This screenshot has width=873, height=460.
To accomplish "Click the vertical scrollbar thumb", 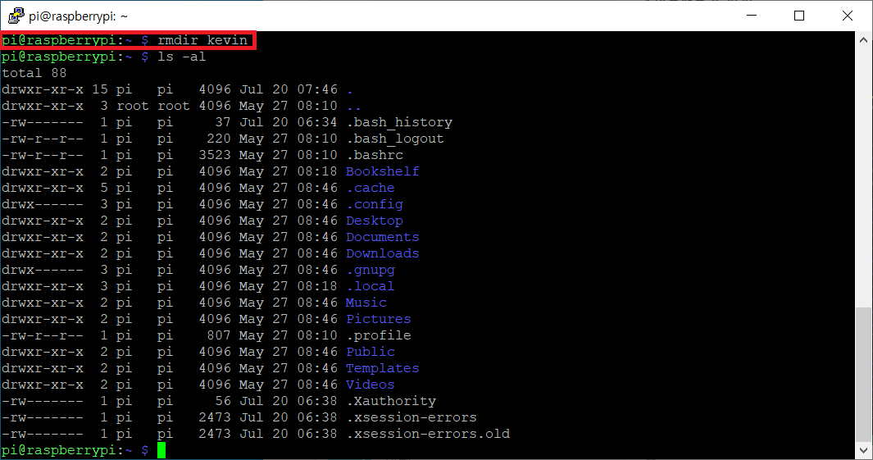I will click(863, 374).
